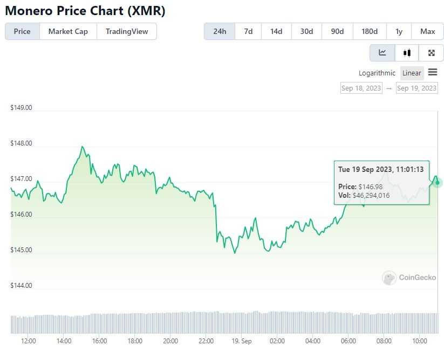Switch to candlestick chart icon

[x=406, y=53]
